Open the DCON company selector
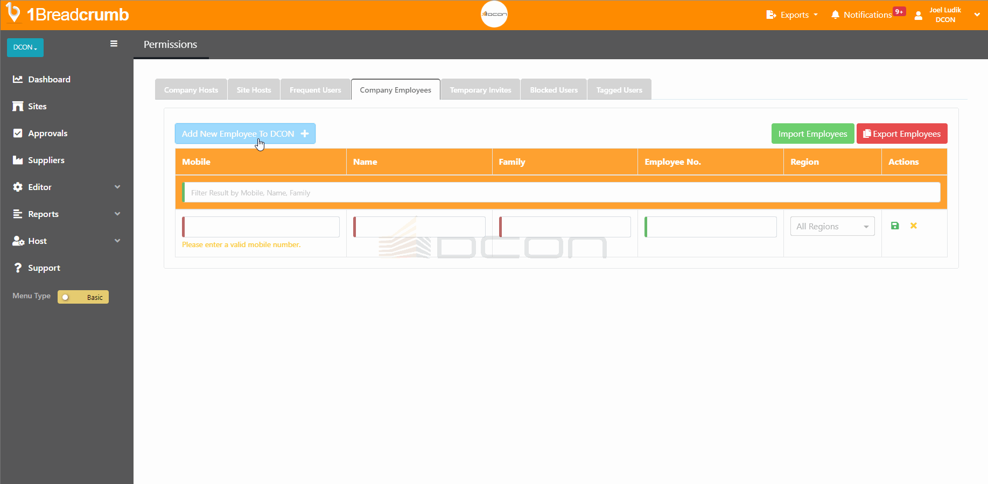The image size is (988, 484). (x=25, y=47)
